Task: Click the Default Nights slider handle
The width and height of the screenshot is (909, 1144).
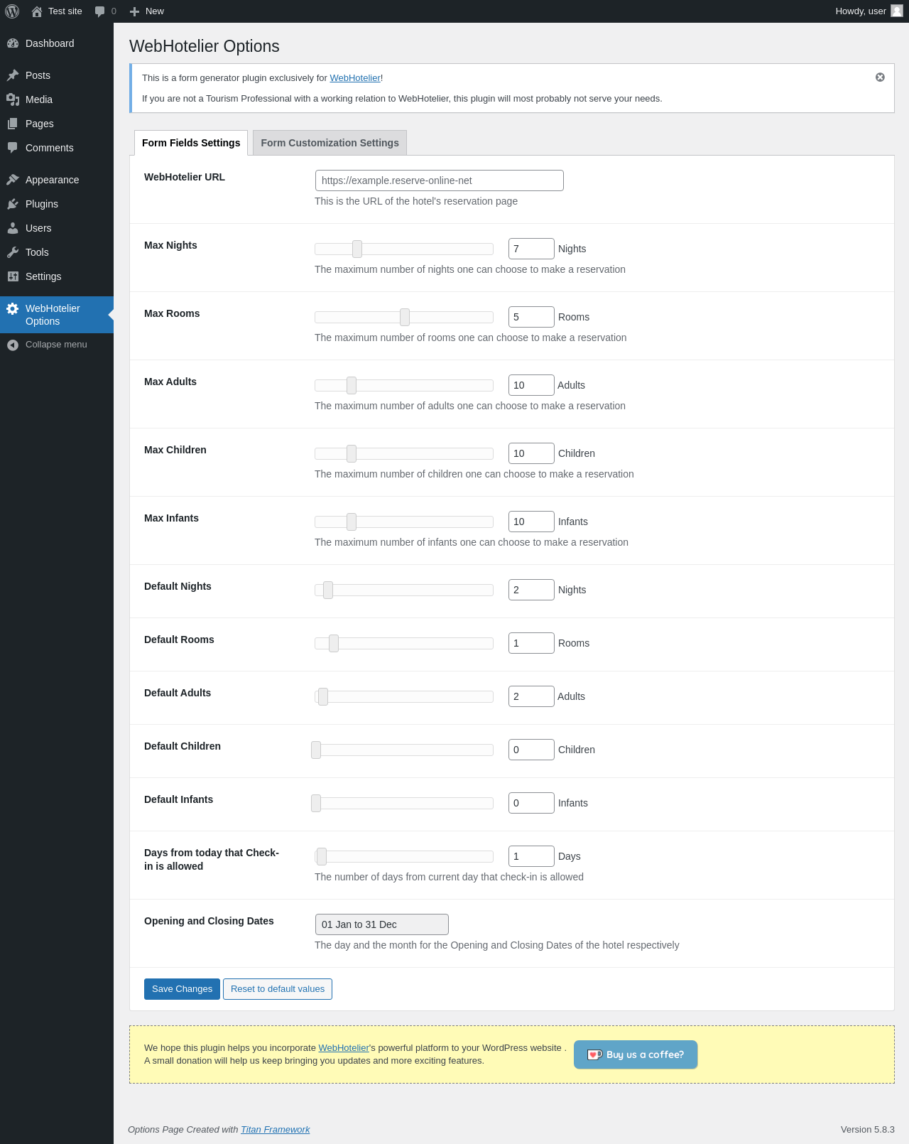Action: point(328,590)
